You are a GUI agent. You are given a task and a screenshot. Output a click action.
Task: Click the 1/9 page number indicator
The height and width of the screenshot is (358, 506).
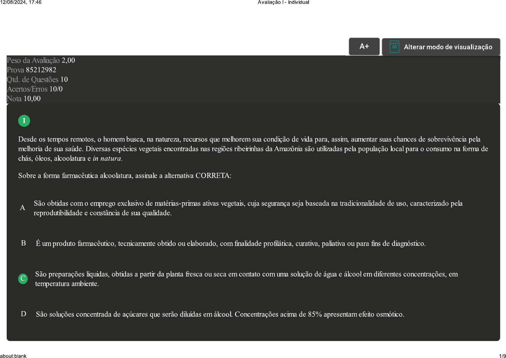click(502, 356)
